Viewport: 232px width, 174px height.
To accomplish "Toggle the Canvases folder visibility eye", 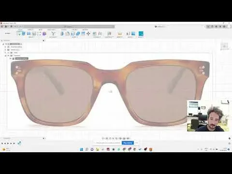I will pyautogui.click(x=9, y=56).
